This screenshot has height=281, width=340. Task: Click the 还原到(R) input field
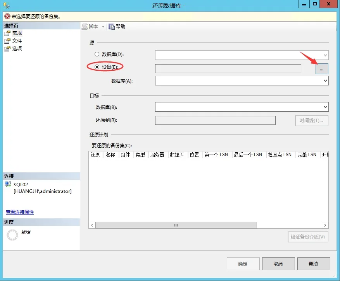tap(215, 120)
